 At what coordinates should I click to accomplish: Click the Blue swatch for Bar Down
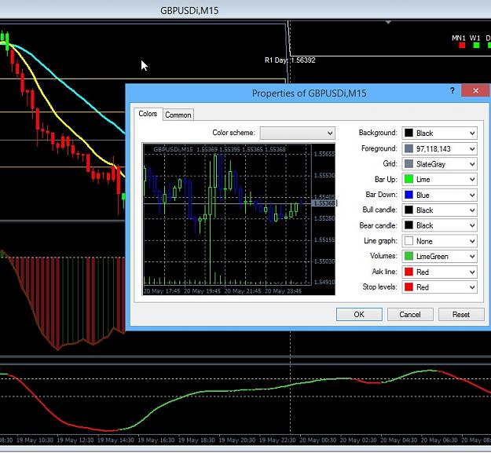click(409, 195)
